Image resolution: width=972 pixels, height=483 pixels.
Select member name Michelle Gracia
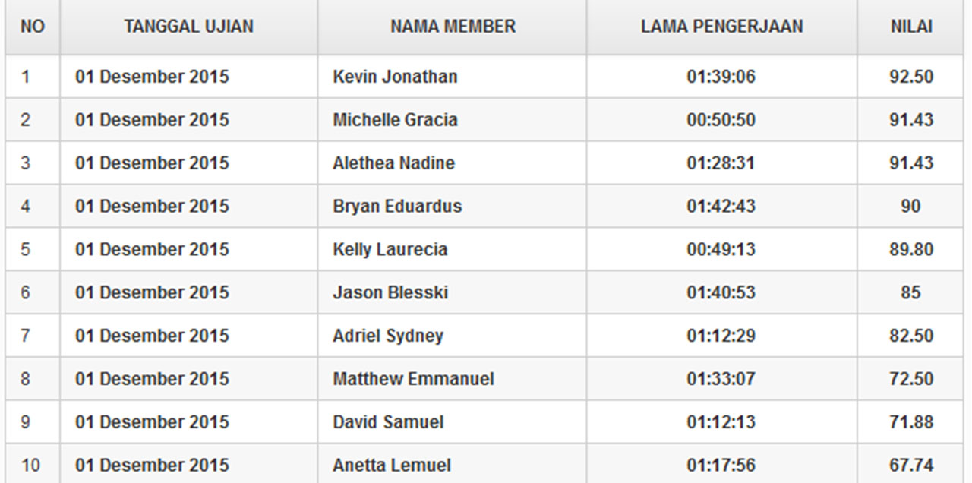click(x=395, y=120)
